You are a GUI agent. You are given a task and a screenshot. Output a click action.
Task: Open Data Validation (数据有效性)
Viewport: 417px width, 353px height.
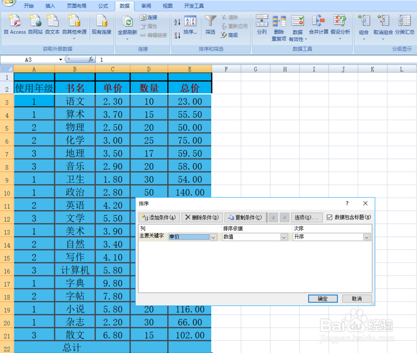point(298,28)
